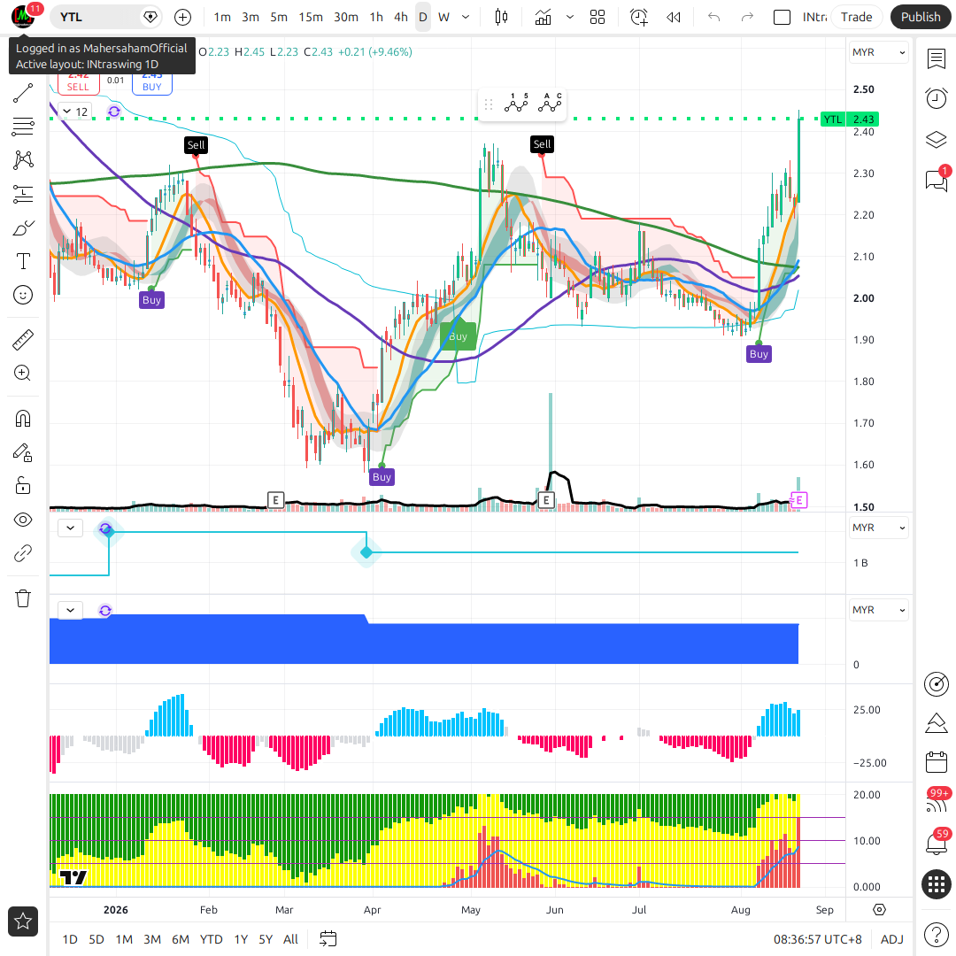Select the trend line drawing tool

[23, 93]
